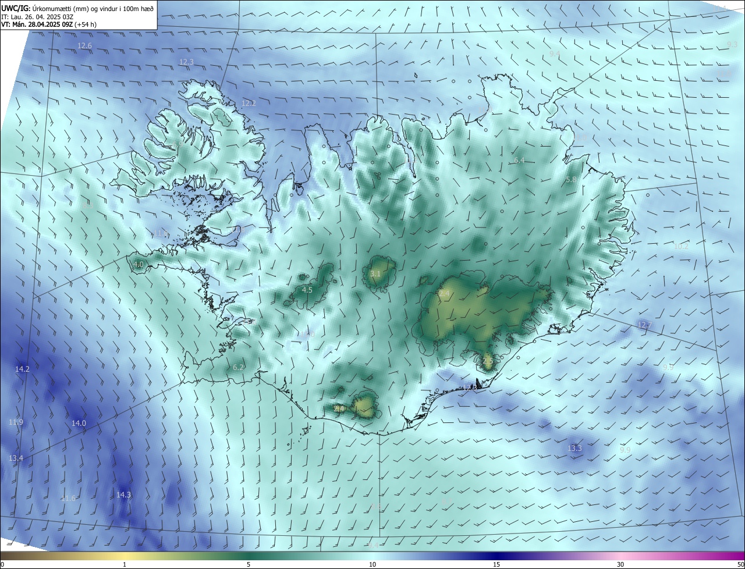745x569 pixels.
Task: Click the 10.2 value east of Iceland
Action: coord(681,246)
